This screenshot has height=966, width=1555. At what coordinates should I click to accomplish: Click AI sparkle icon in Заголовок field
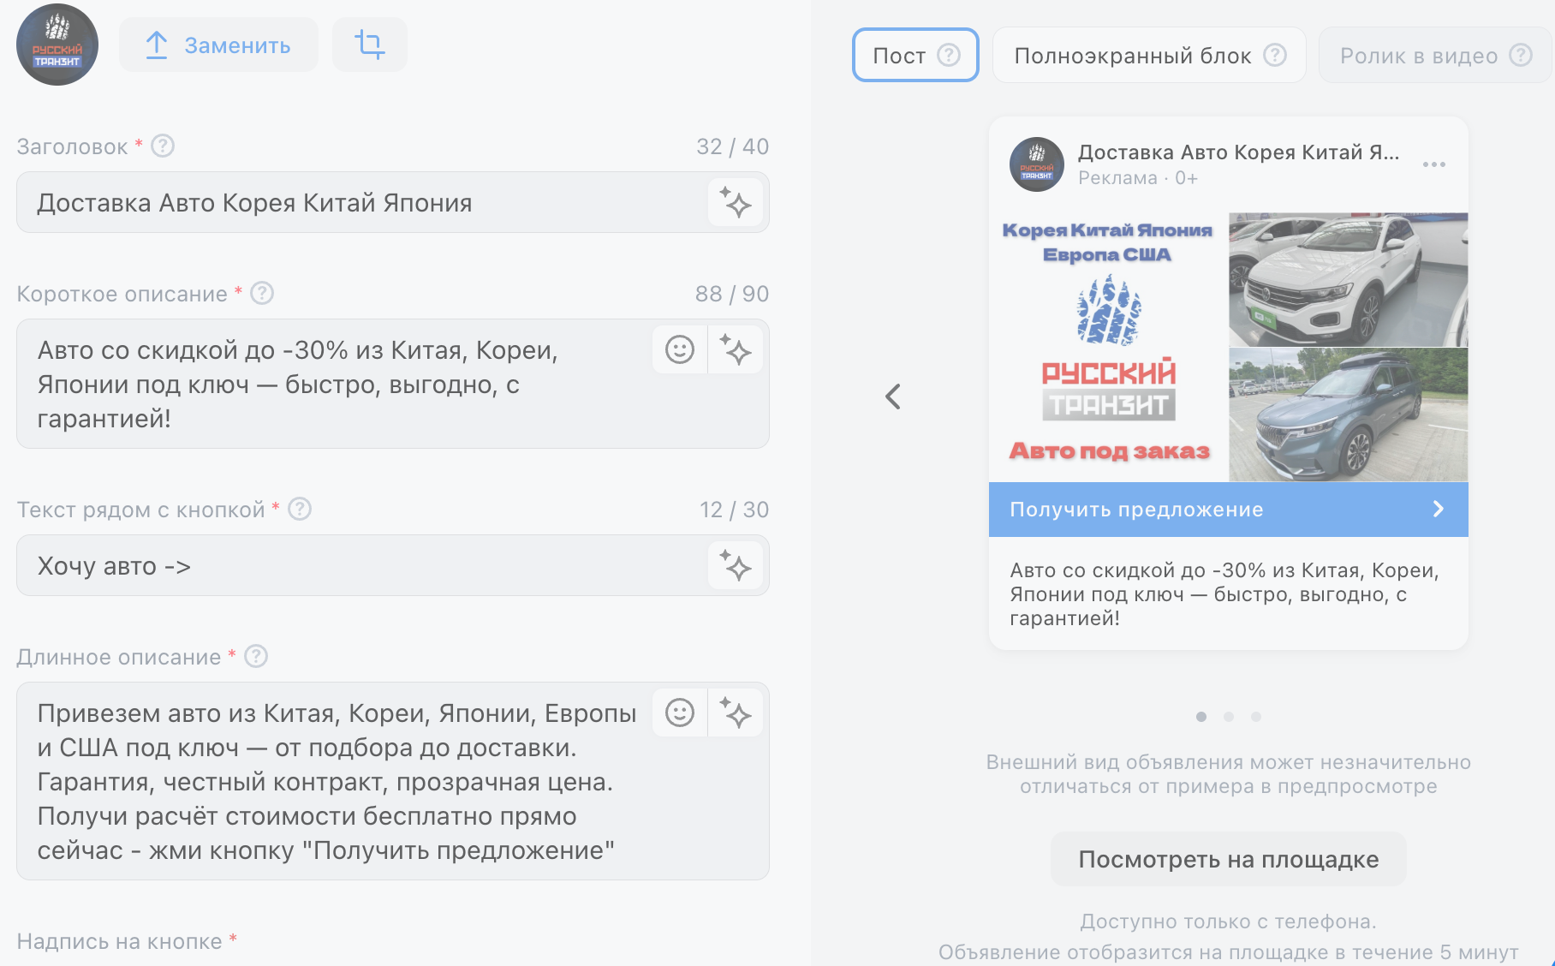736,203
